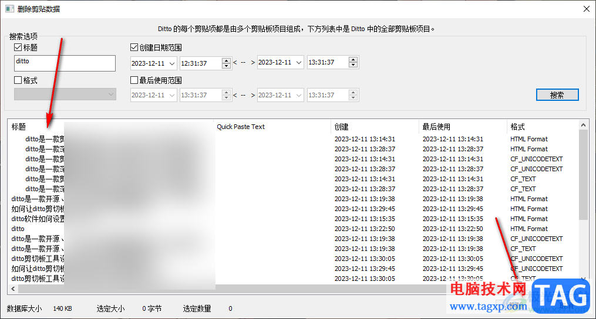Toggle the 标题 search checkbox
The image size is (596, 319).
pyautogui.click(x=18, y=47)
